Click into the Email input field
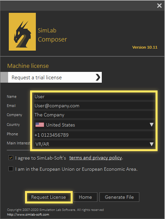The height and width of the screenshot is (219, 165). (x=94, y=106)
